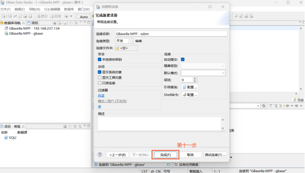The width and height of the screenshot is (305, 173).
Task: Open the 数据库 menu
Action: (x=69, y=9)
